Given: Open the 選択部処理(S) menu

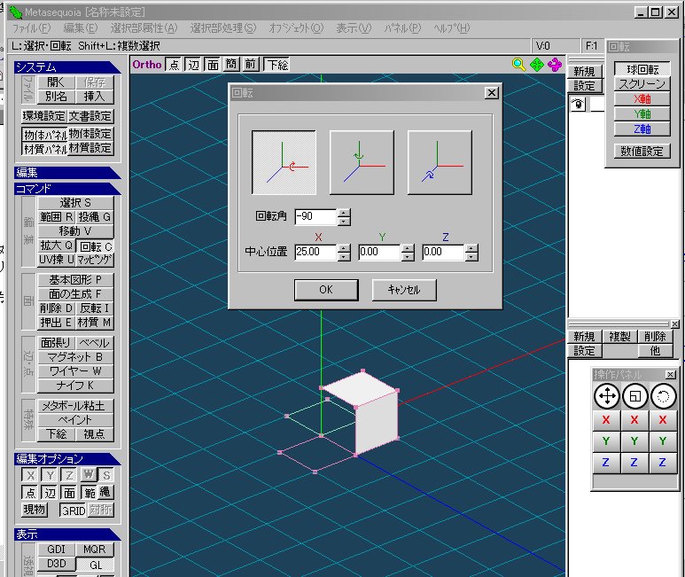Looking at the screenshot, I should click(x=222, y=28).
